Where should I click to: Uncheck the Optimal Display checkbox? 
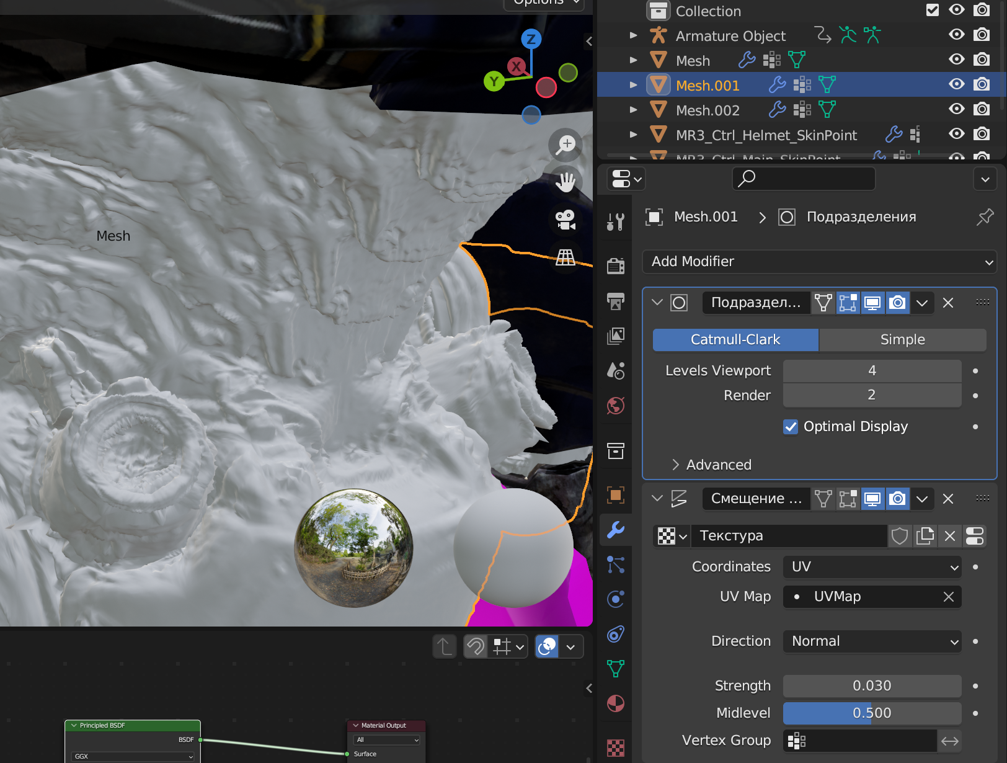tap(791, 427)
